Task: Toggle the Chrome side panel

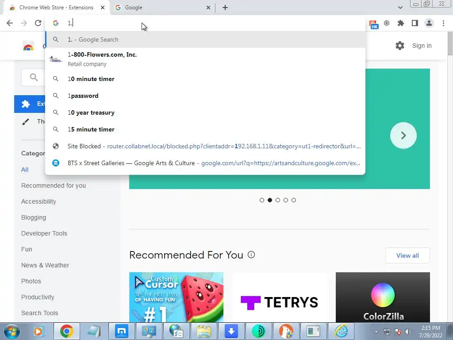Action: 415,23
